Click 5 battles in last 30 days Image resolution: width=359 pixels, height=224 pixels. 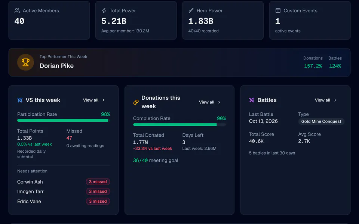tap(272, 153)
